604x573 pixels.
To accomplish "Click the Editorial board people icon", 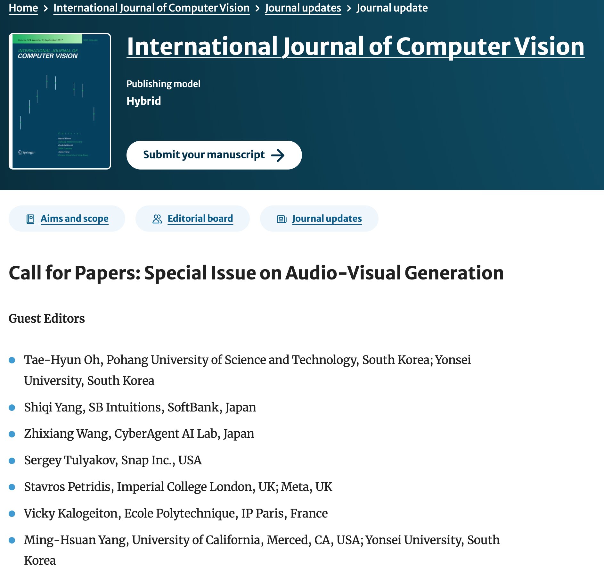I will click(157, 219).
